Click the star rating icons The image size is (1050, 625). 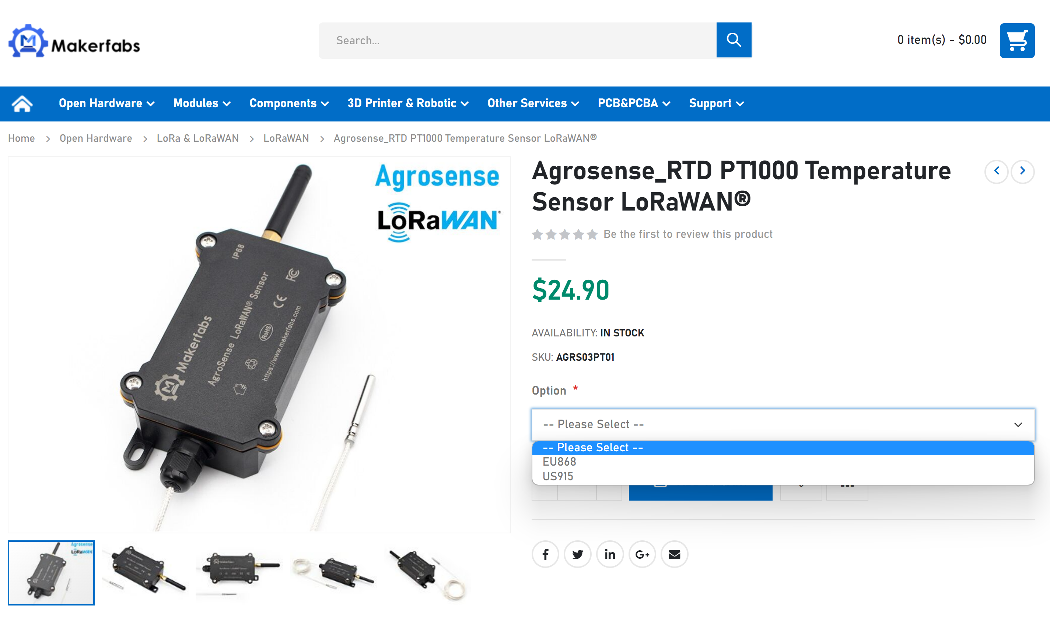click(564, 234)
